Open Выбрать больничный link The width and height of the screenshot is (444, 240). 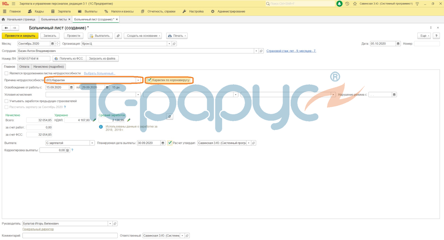pos(100,73)
